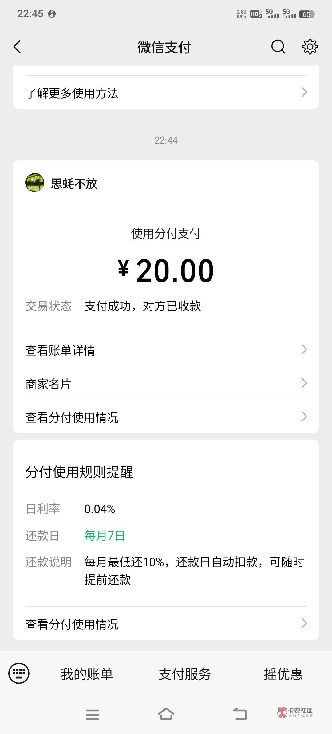Open 商家名片 row
This screenshot has height=734, width=332.
(x=166, y=384)
